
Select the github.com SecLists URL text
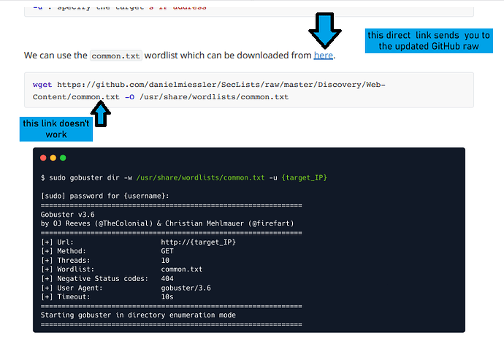coord(209,91)
